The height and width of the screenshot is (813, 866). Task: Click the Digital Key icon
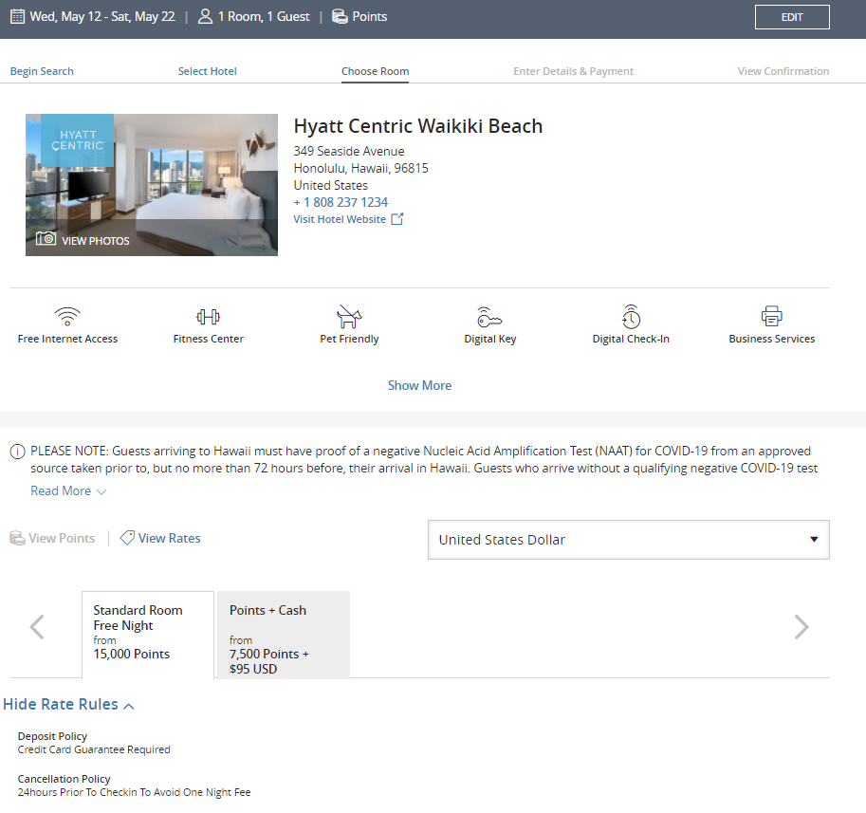[x=489, y=317]
